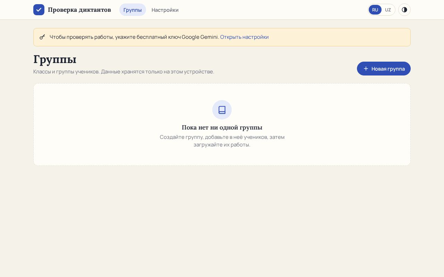This screenshot has width=444, height=277.
Task: Open the Группы tab
Action: [x=133, y=10]
